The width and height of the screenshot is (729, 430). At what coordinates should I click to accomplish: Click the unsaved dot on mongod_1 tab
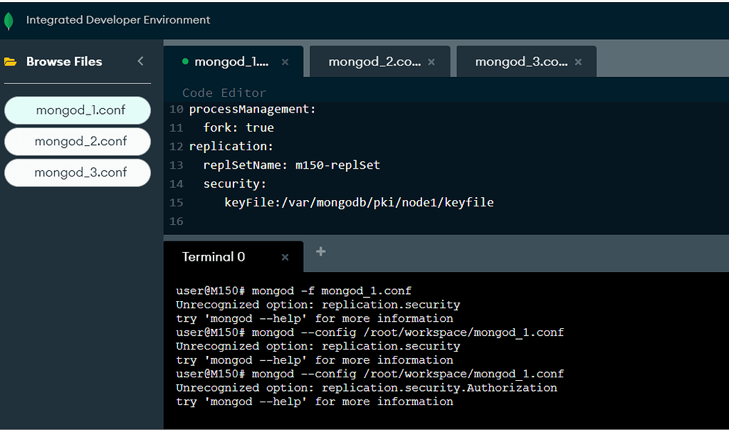click(185, 62)
